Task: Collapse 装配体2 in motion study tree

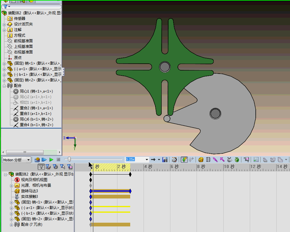Action: click(x=5, y=174)
